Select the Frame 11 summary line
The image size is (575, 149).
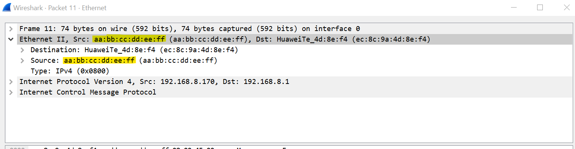click(294, 29)
